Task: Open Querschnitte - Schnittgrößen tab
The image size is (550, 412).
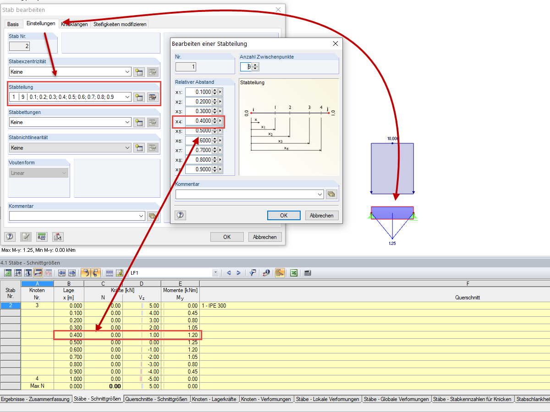Action: point(156,399)
